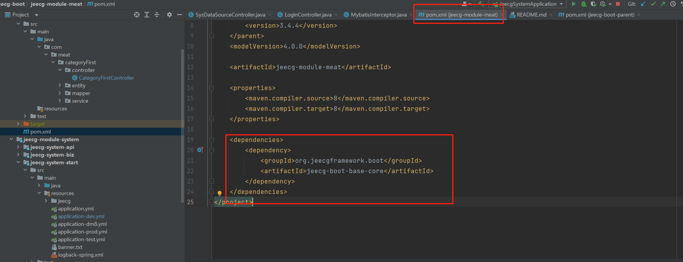Click the gutter override marker on line 20
683x262 pixels.
click(200, 150)
